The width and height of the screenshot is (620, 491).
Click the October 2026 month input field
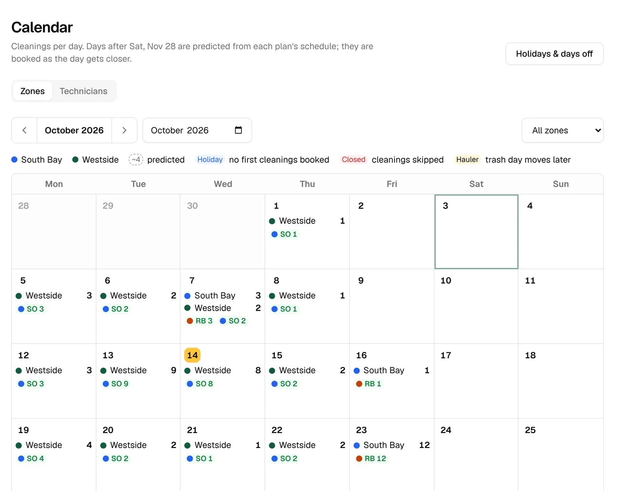click(197, 130)
